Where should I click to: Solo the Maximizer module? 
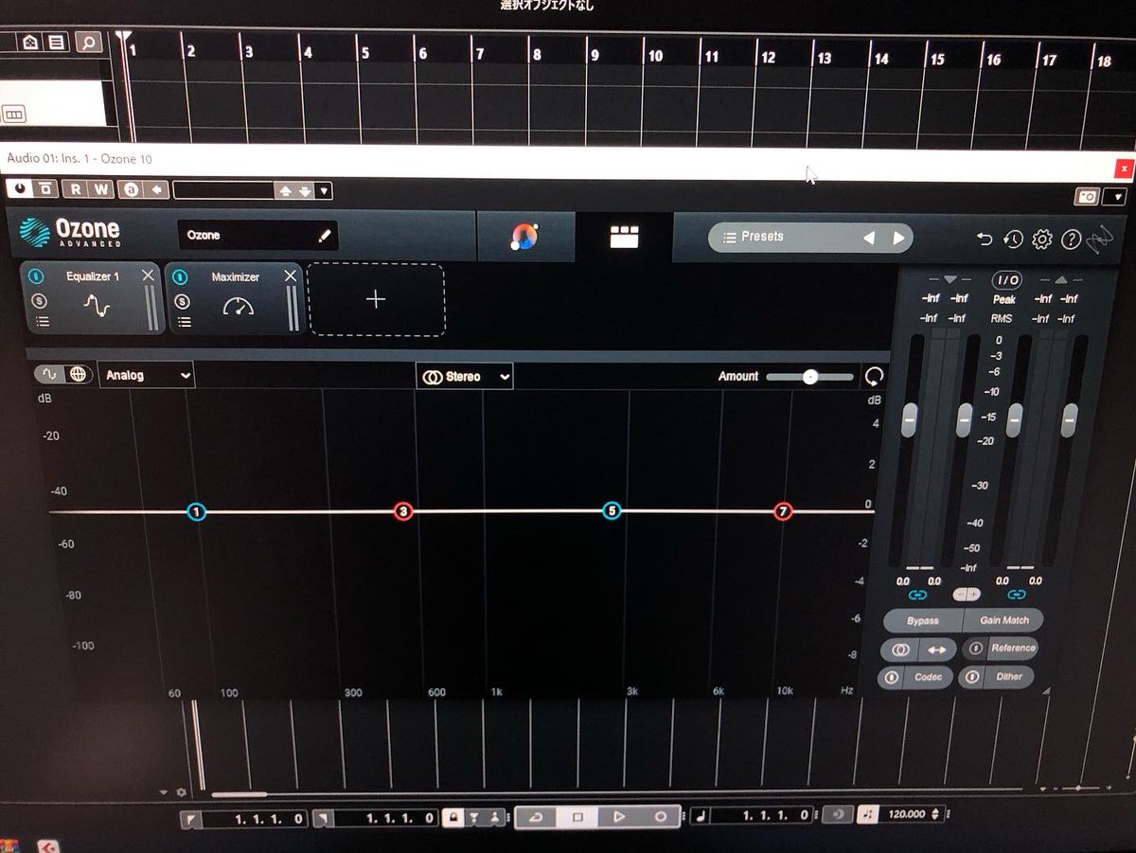(x=183, y=301)
